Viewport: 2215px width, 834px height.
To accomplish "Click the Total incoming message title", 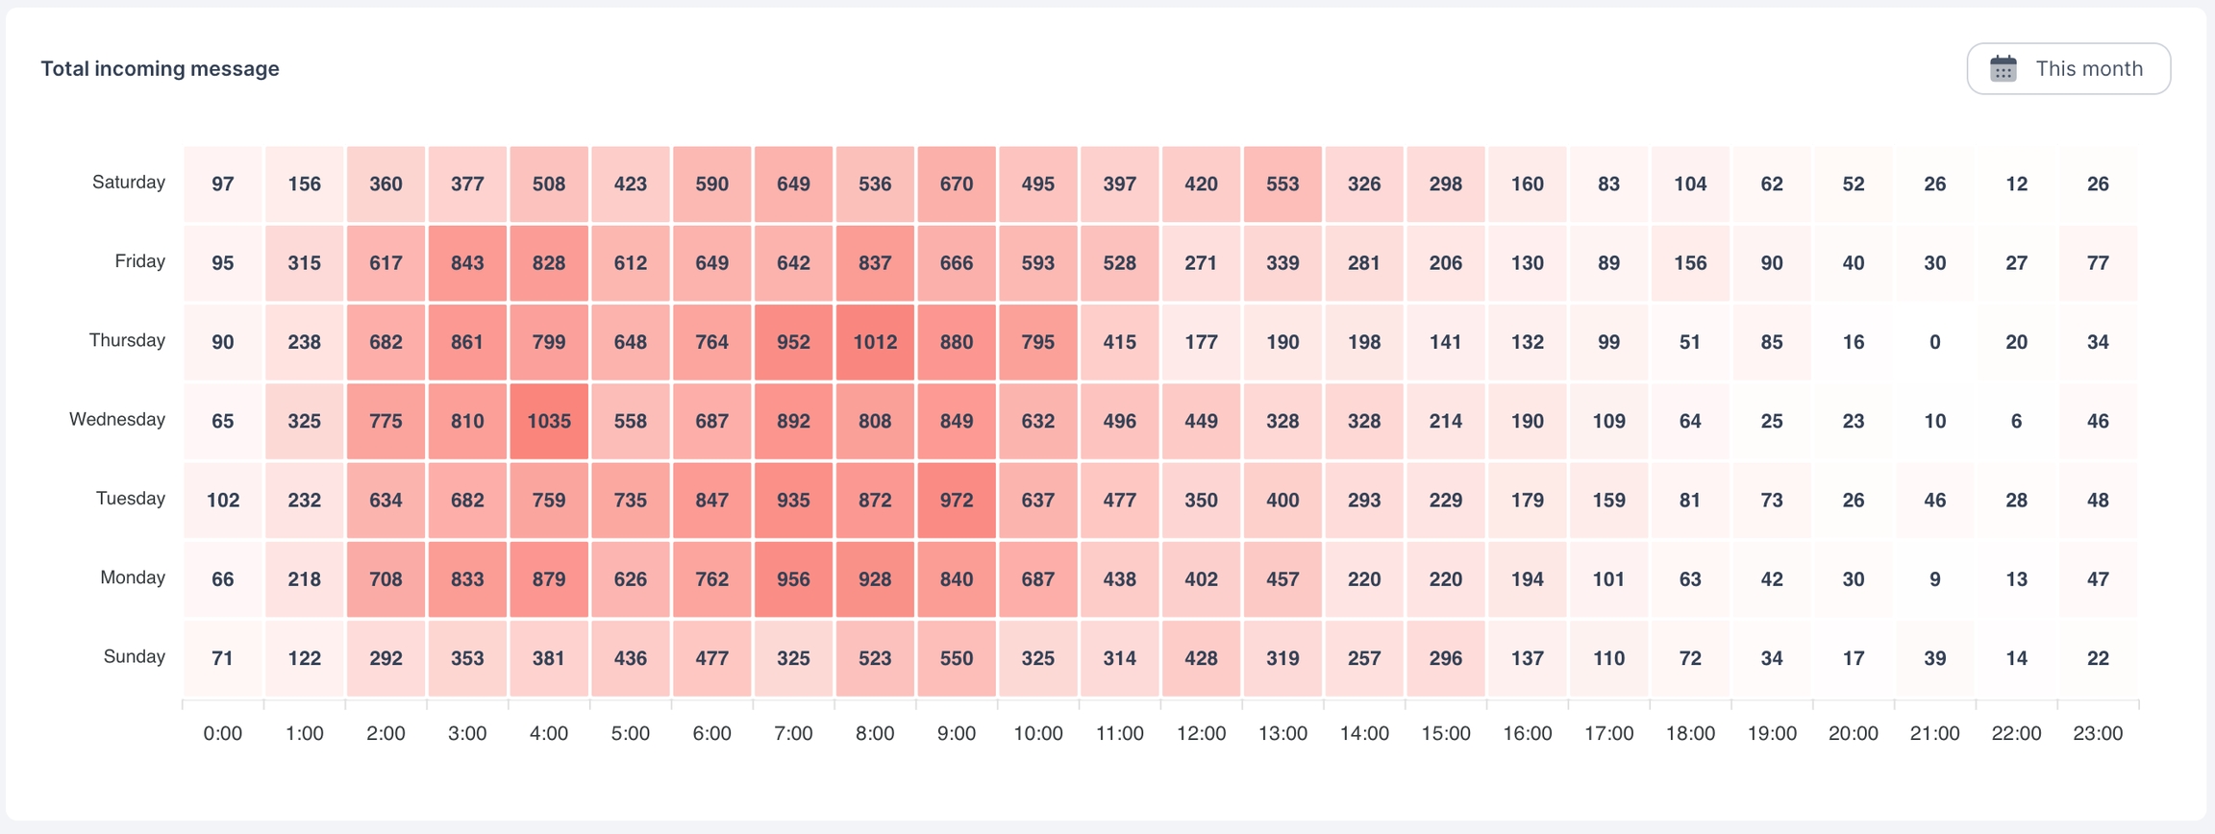I will pyautogui.click(x=160, y=69).
